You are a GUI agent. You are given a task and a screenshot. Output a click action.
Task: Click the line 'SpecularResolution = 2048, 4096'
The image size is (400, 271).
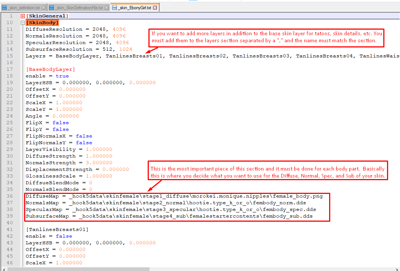coord(77,43)
